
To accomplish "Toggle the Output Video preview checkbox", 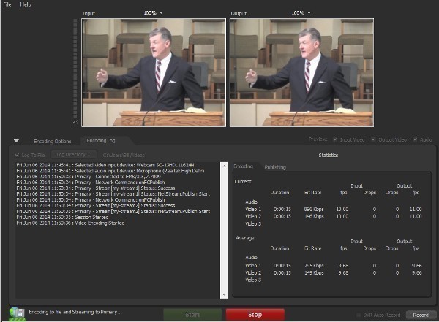I will (x=373, y=139).
